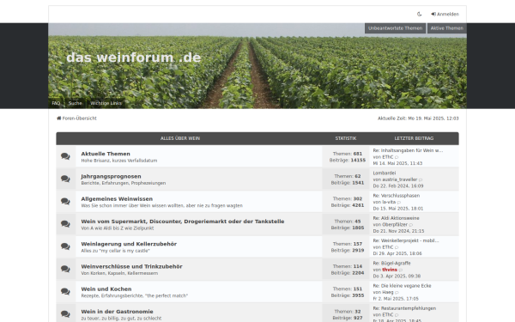Click the Alles über Wein category header
The width and height of the screenshot is (515, 322).
(x=180, y=138)
